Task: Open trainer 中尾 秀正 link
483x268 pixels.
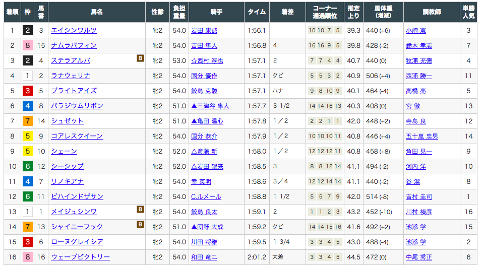Action: pos(419,257)
